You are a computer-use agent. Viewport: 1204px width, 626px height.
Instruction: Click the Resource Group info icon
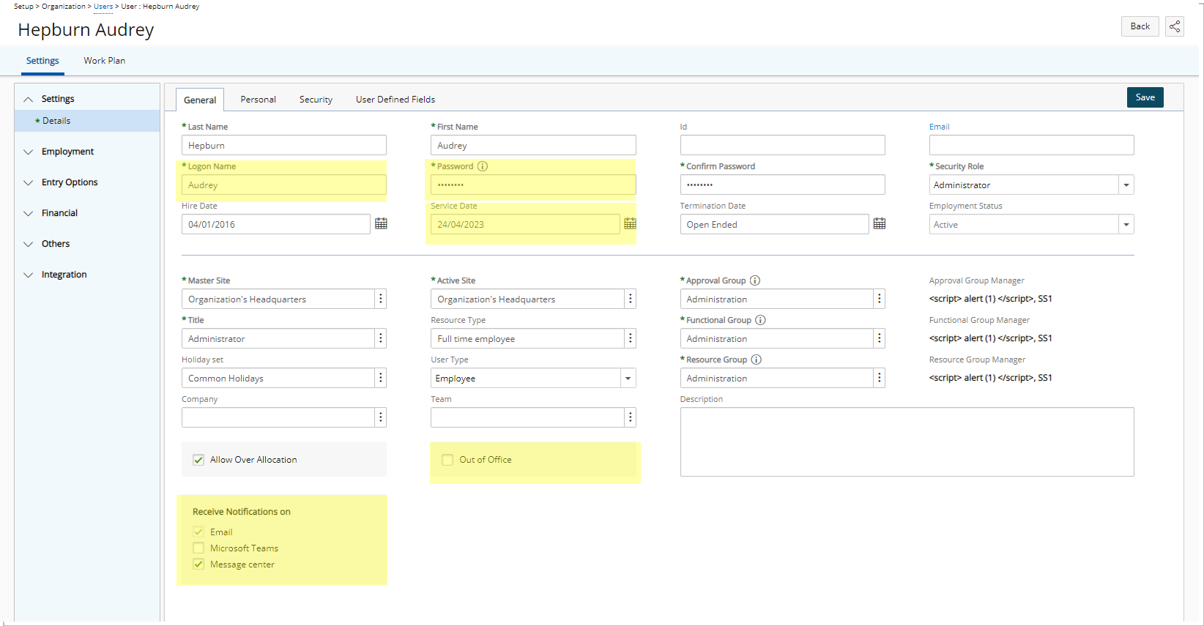(757, 359)
